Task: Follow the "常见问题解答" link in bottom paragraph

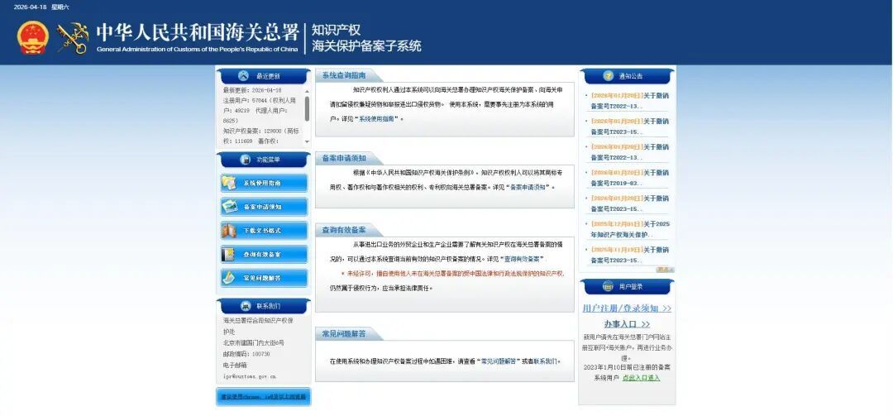Action: 499,361
